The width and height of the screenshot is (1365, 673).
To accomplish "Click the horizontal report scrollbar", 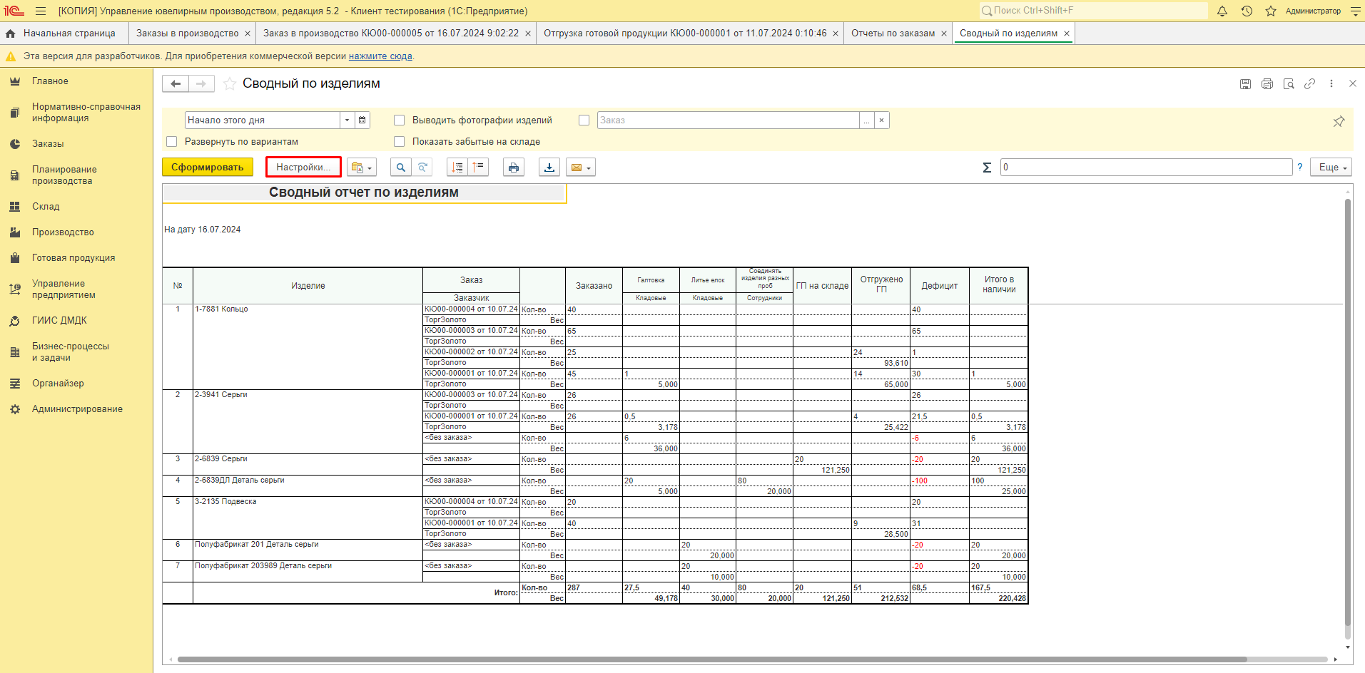I will tap(712, 659).
